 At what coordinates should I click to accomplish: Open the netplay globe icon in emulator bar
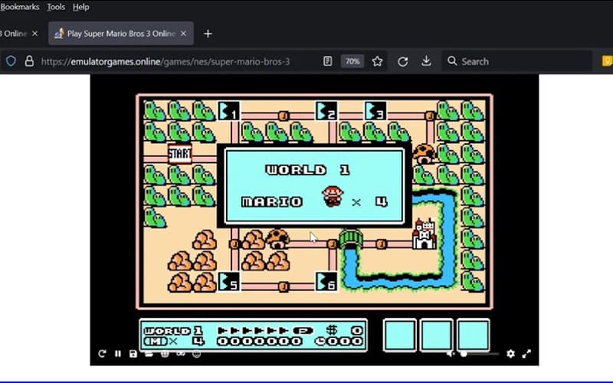[165, 354]
